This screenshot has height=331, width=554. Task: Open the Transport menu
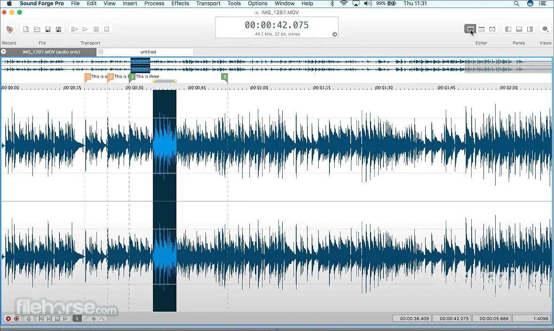click(x=208, y=4)
